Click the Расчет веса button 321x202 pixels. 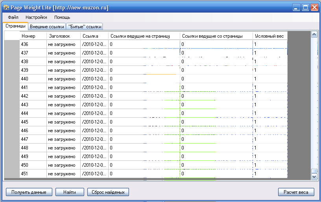(296, 192)
